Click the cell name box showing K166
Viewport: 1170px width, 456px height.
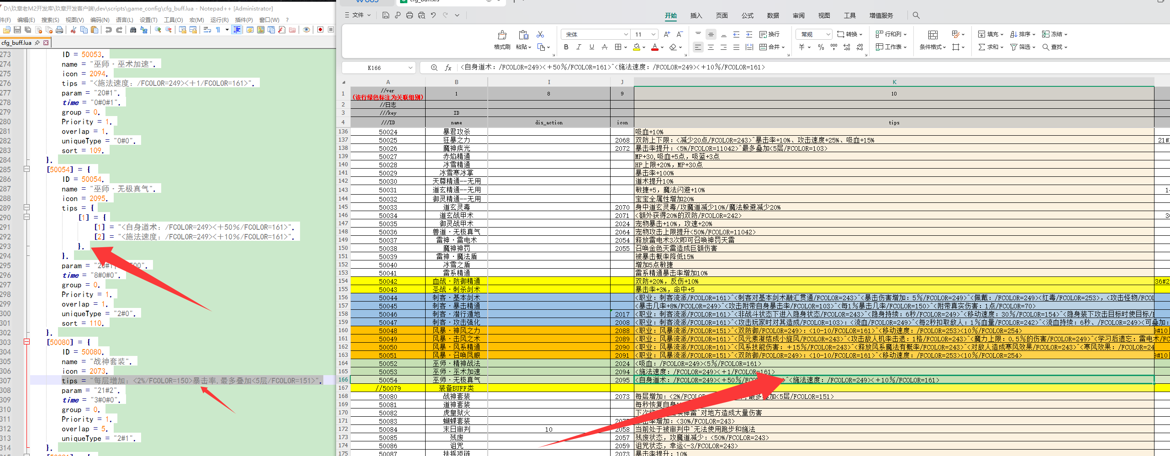374,68
